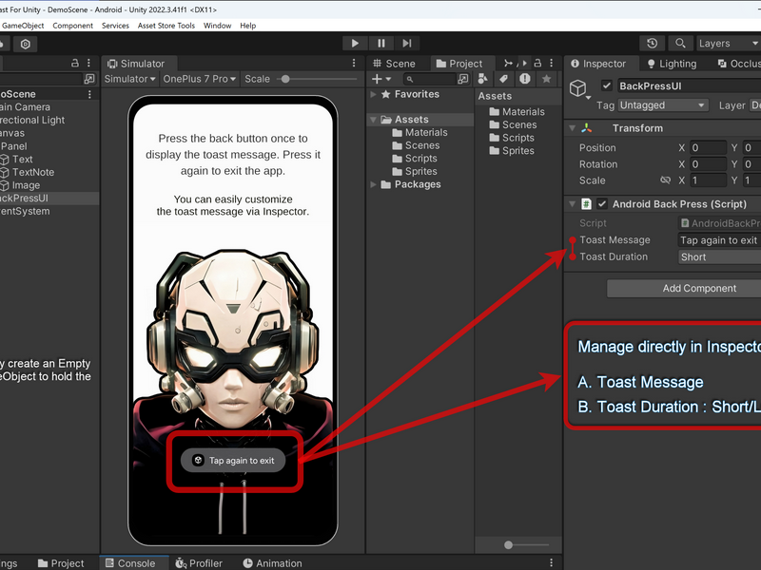This screenshot has width=761, height=570.
Task: Switch to the Inspector tab
Action: pyautogui.click(x=599, y=64)
